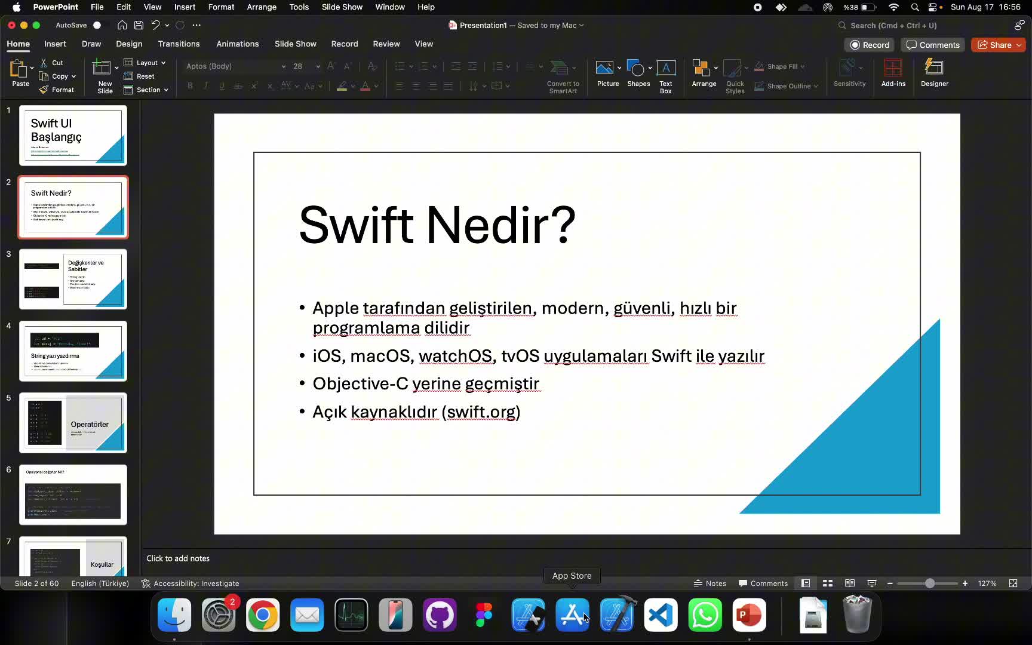Click the Comments button at top right
This screenshot has height=645, width=1032.
click(933, 45)
